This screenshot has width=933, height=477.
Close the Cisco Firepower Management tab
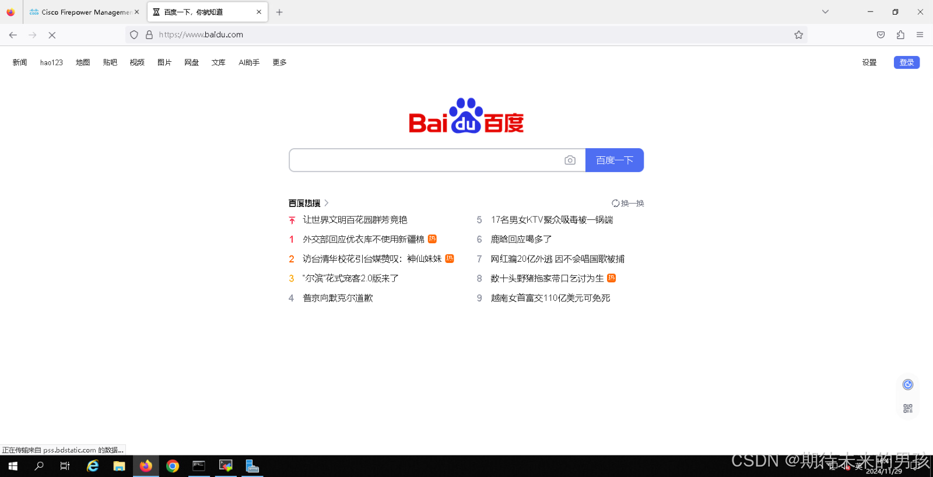click(137, 12)
